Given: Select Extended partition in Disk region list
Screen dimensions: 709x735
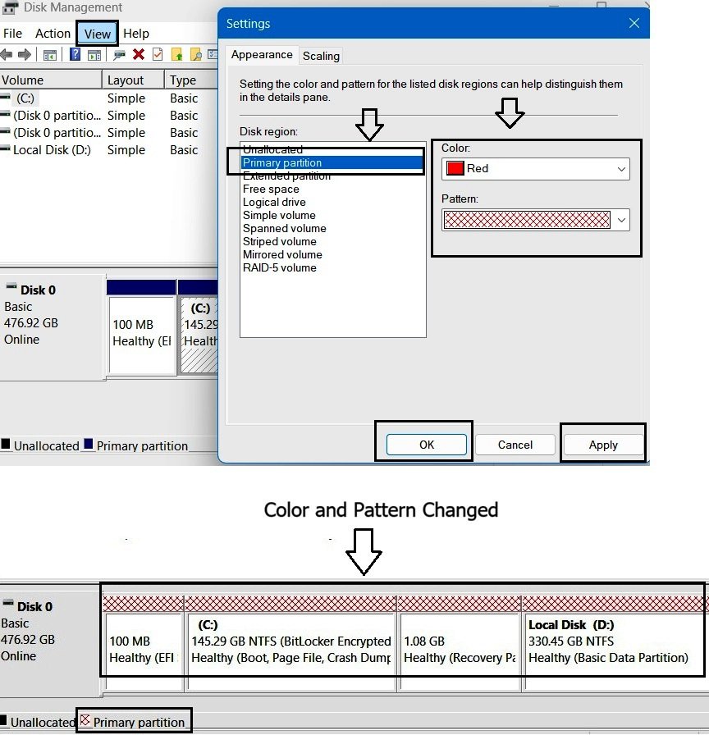Looking at the screenshot, I should point(332,176).
